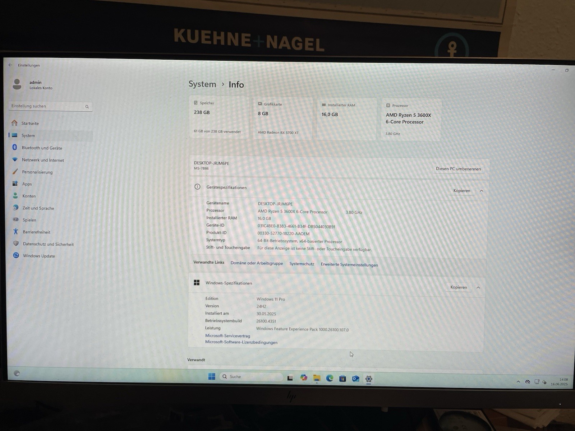Go to Zeit und Sprache settings

38,208
